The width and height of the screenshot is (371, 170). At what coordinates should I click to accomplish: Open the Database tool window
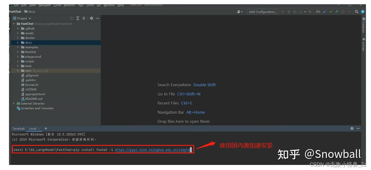coord(363,25)
